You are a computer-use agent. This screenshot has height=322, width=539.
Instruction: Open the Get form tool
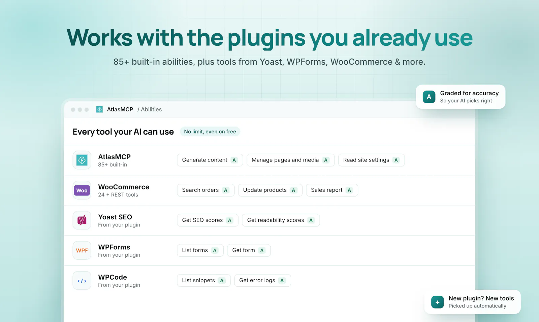249,250
